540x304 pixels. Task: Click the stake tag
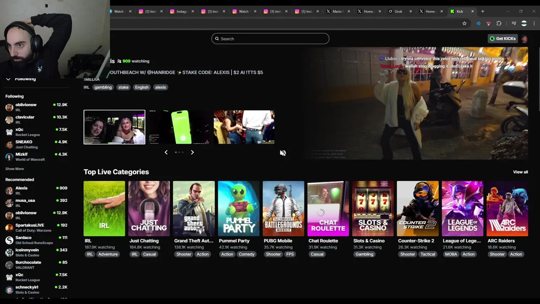[x=123, y=87]
